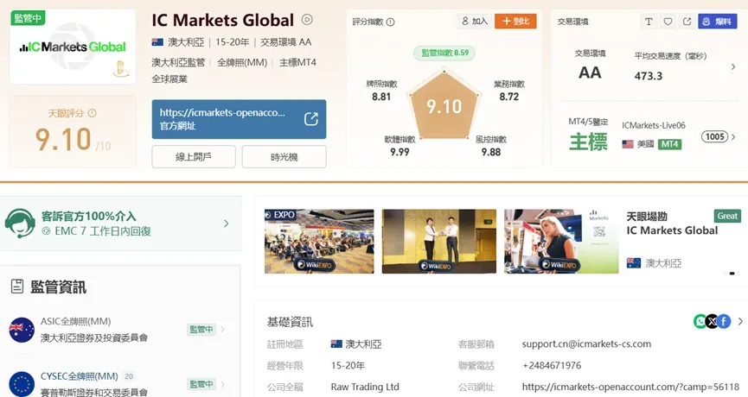
Task: Click the X (Twitter) social icon
Action: coord(712,322)
